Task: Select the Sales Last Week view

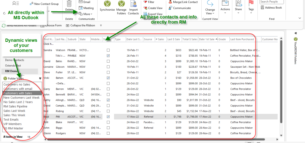Action: (x=14, y=111)
